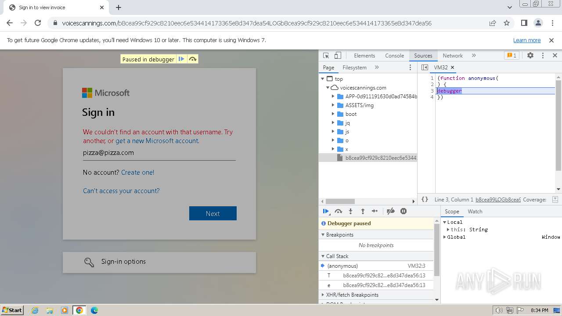Select the (anonymous) call stack frame
The image size is (562, 316).
click(376, 266)
